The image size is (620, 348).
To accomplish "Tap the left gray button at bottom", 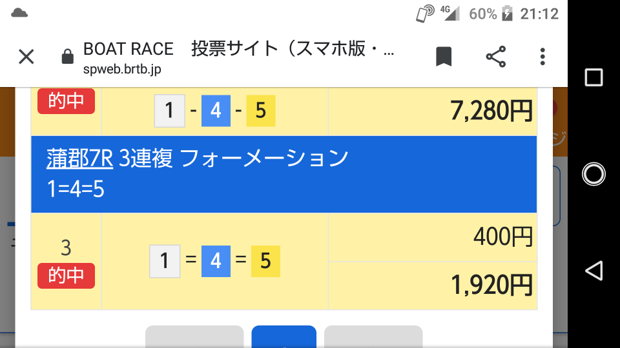I will point(194,336).
